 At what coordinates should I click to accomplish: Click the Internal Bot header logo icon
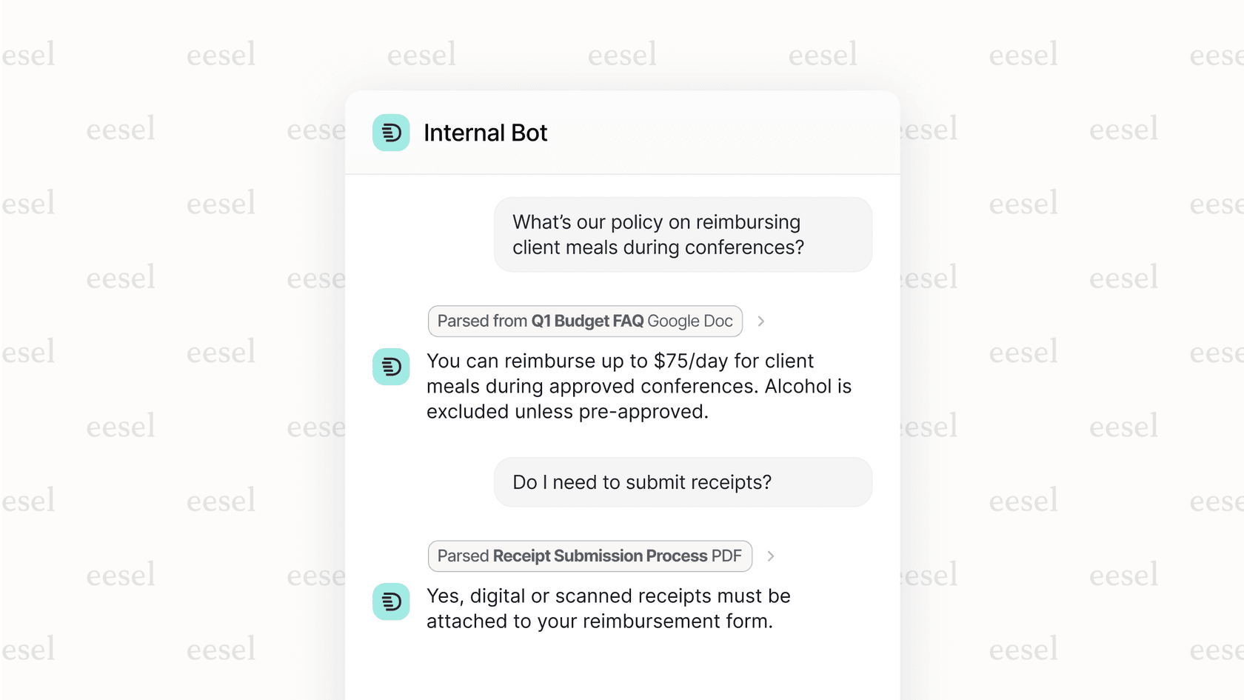[x=391, y=133]
